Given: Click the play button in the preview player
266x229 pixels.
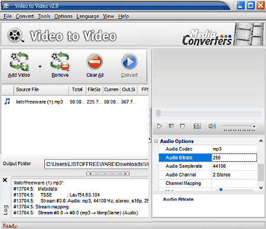Looking at the screenshot, I should point(160,126).
